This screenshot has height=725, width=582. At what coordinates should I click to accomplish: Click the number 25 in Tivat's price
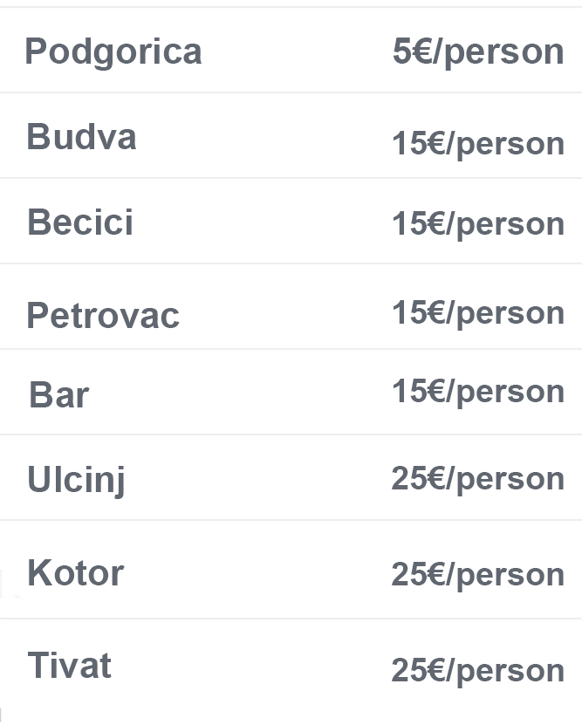point(408,670)
